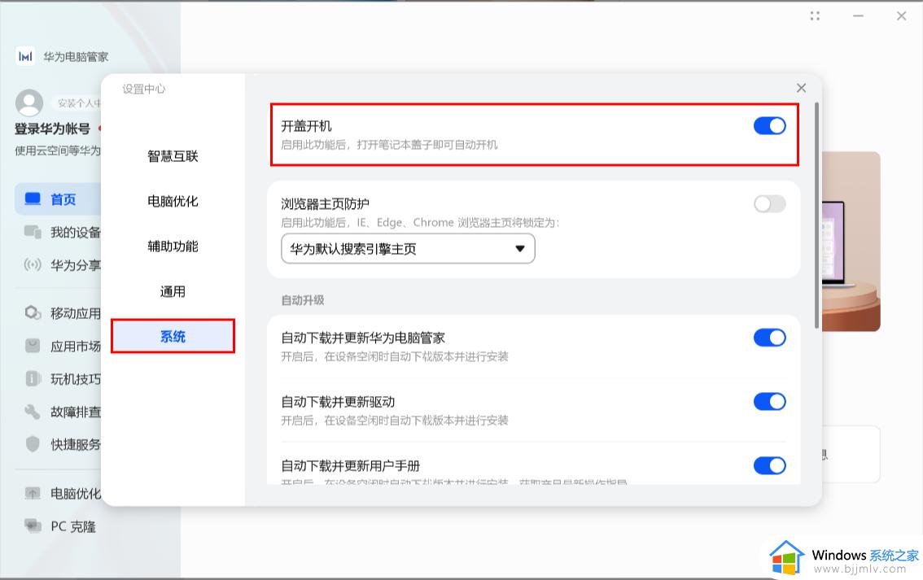Close the Settings Center dialog
The height and width of the screenshot is (580, 923).
click(x=801, y=88)
